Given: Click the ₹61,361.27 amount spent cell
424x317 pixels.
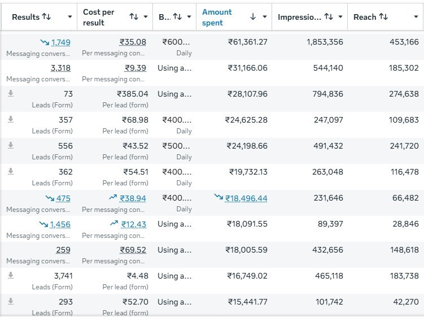Looking at the screenshot, I should 248,42.
